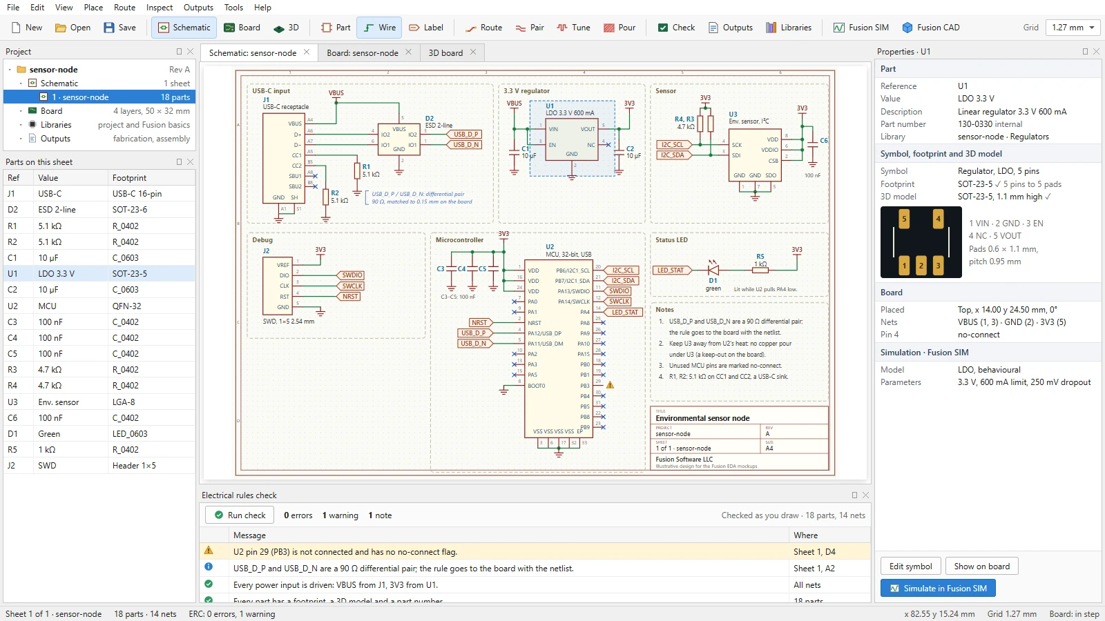Screen dimensions: 1105x621
Task: Sort ERC results by the Where column
Action: 829,535
